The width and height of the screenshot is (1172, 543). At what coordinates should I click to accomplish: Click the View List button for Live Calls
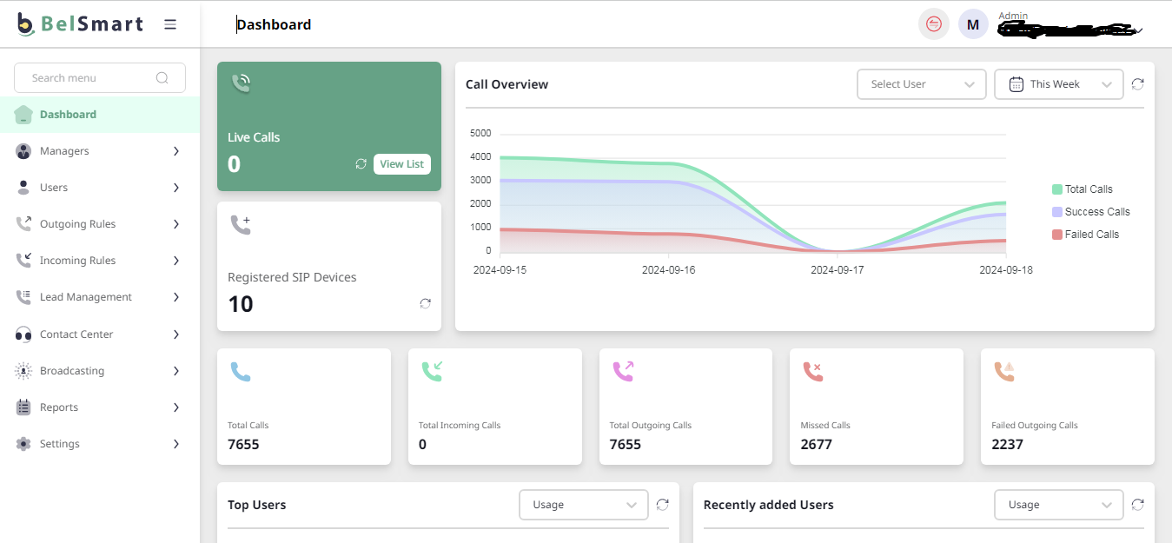(x=401, y=164)
